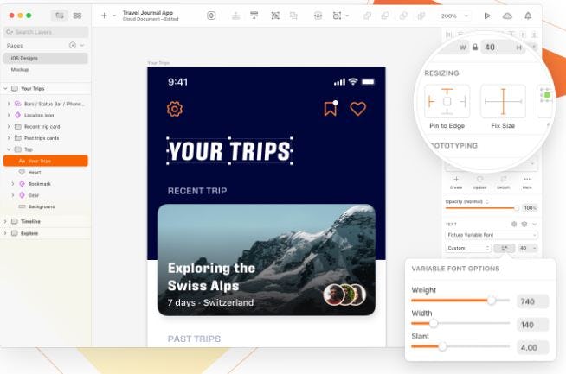Image resolution: width=566 pixels, height=374 pixels.
Task: Click the Insert plus button in toolbar
Action: tap(104, 16)
